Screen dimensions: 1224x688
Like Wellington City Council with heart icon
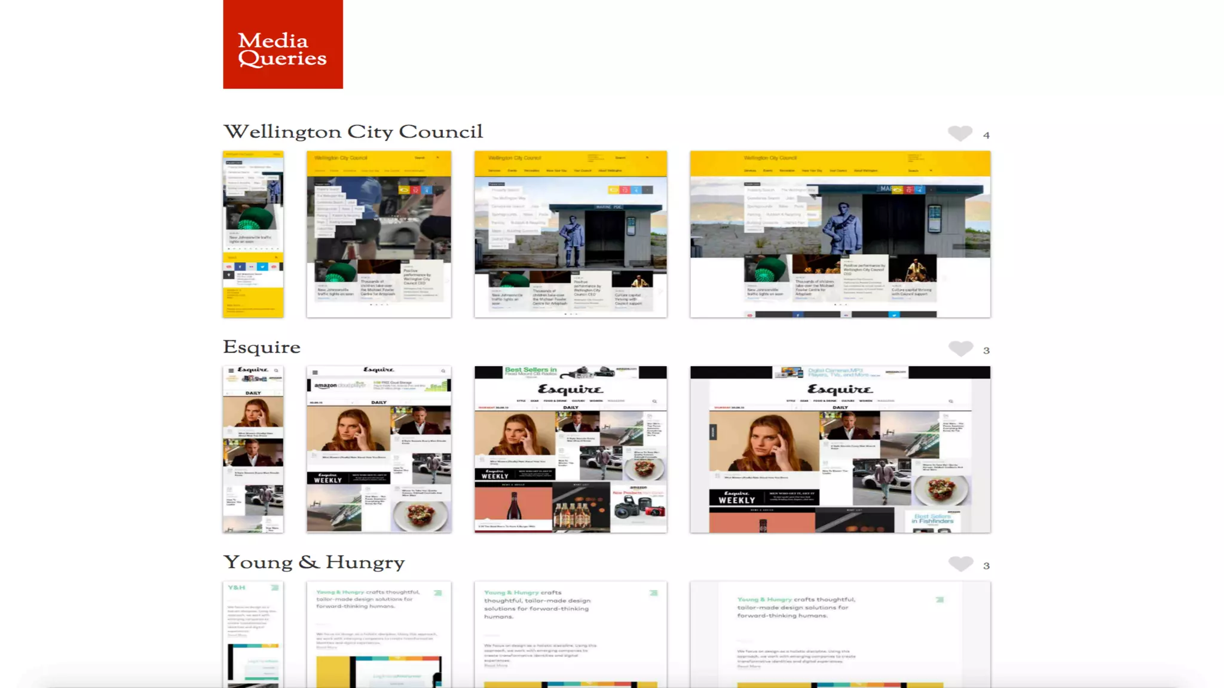click(960, 133)
